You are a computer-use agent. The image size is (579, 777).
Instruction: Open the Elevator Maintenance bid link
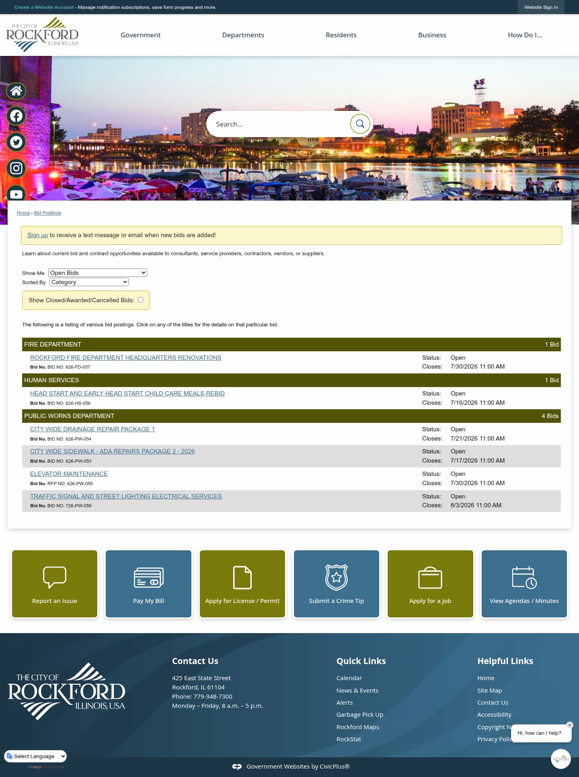pyautogui.click(x=69, y=474)
